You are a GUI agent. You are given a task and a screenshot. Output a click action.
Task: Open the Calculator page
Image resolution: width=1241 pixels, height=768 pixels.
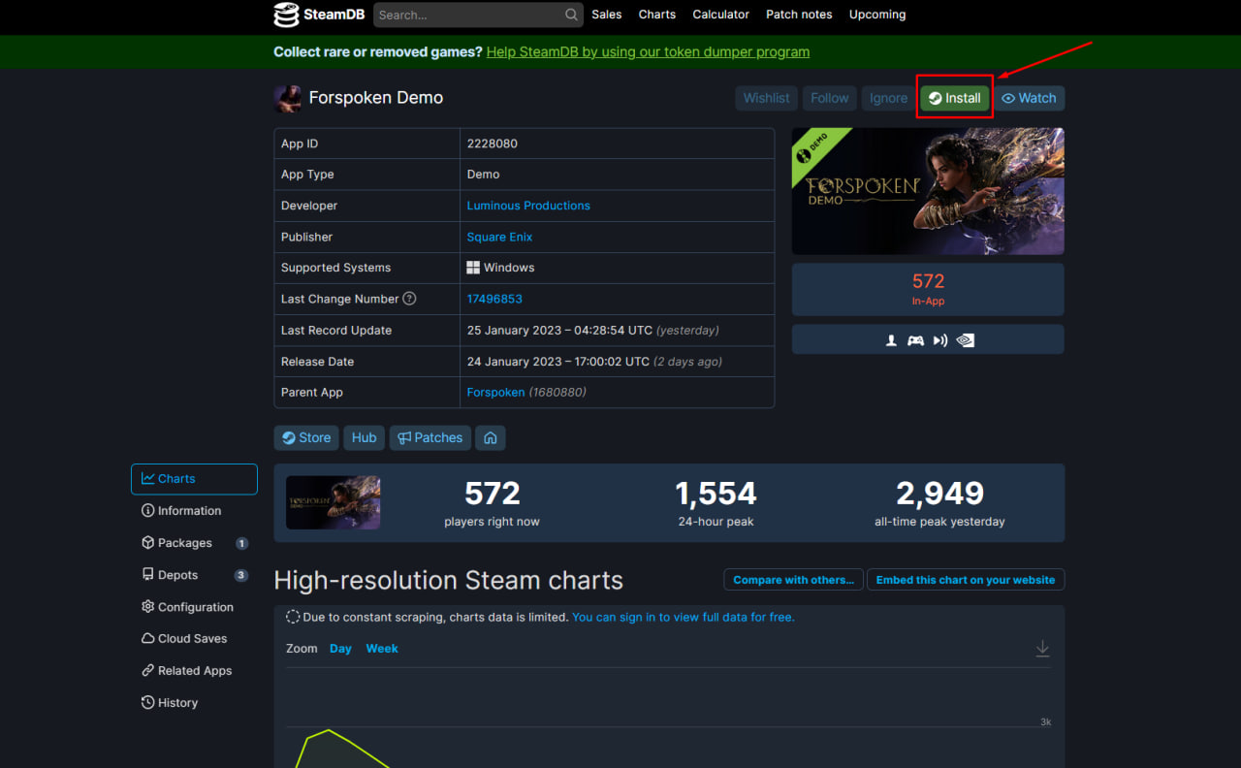pyautogui.click(x=720, y=15)
